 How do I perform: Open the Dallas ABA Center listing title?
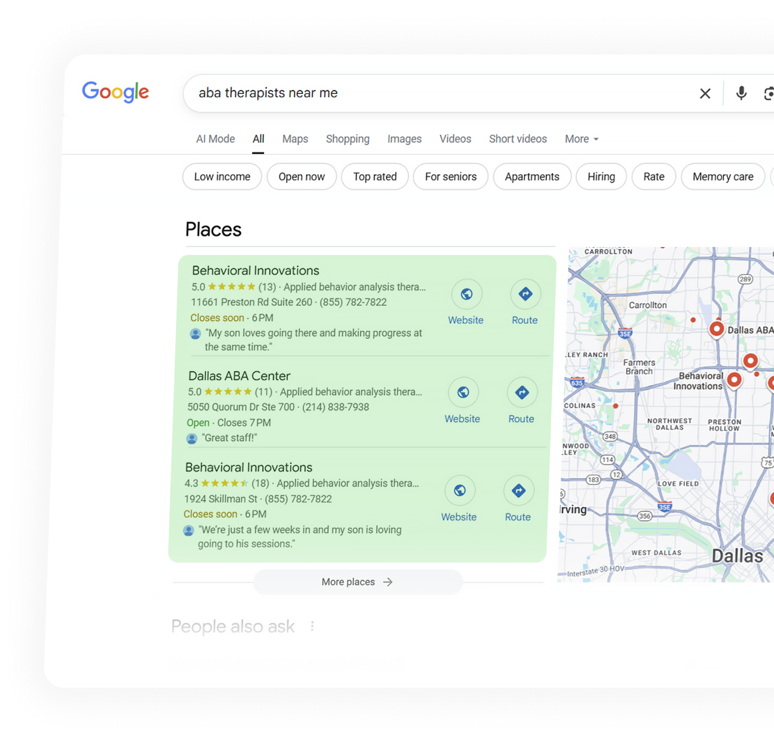[x=239, y=376]
